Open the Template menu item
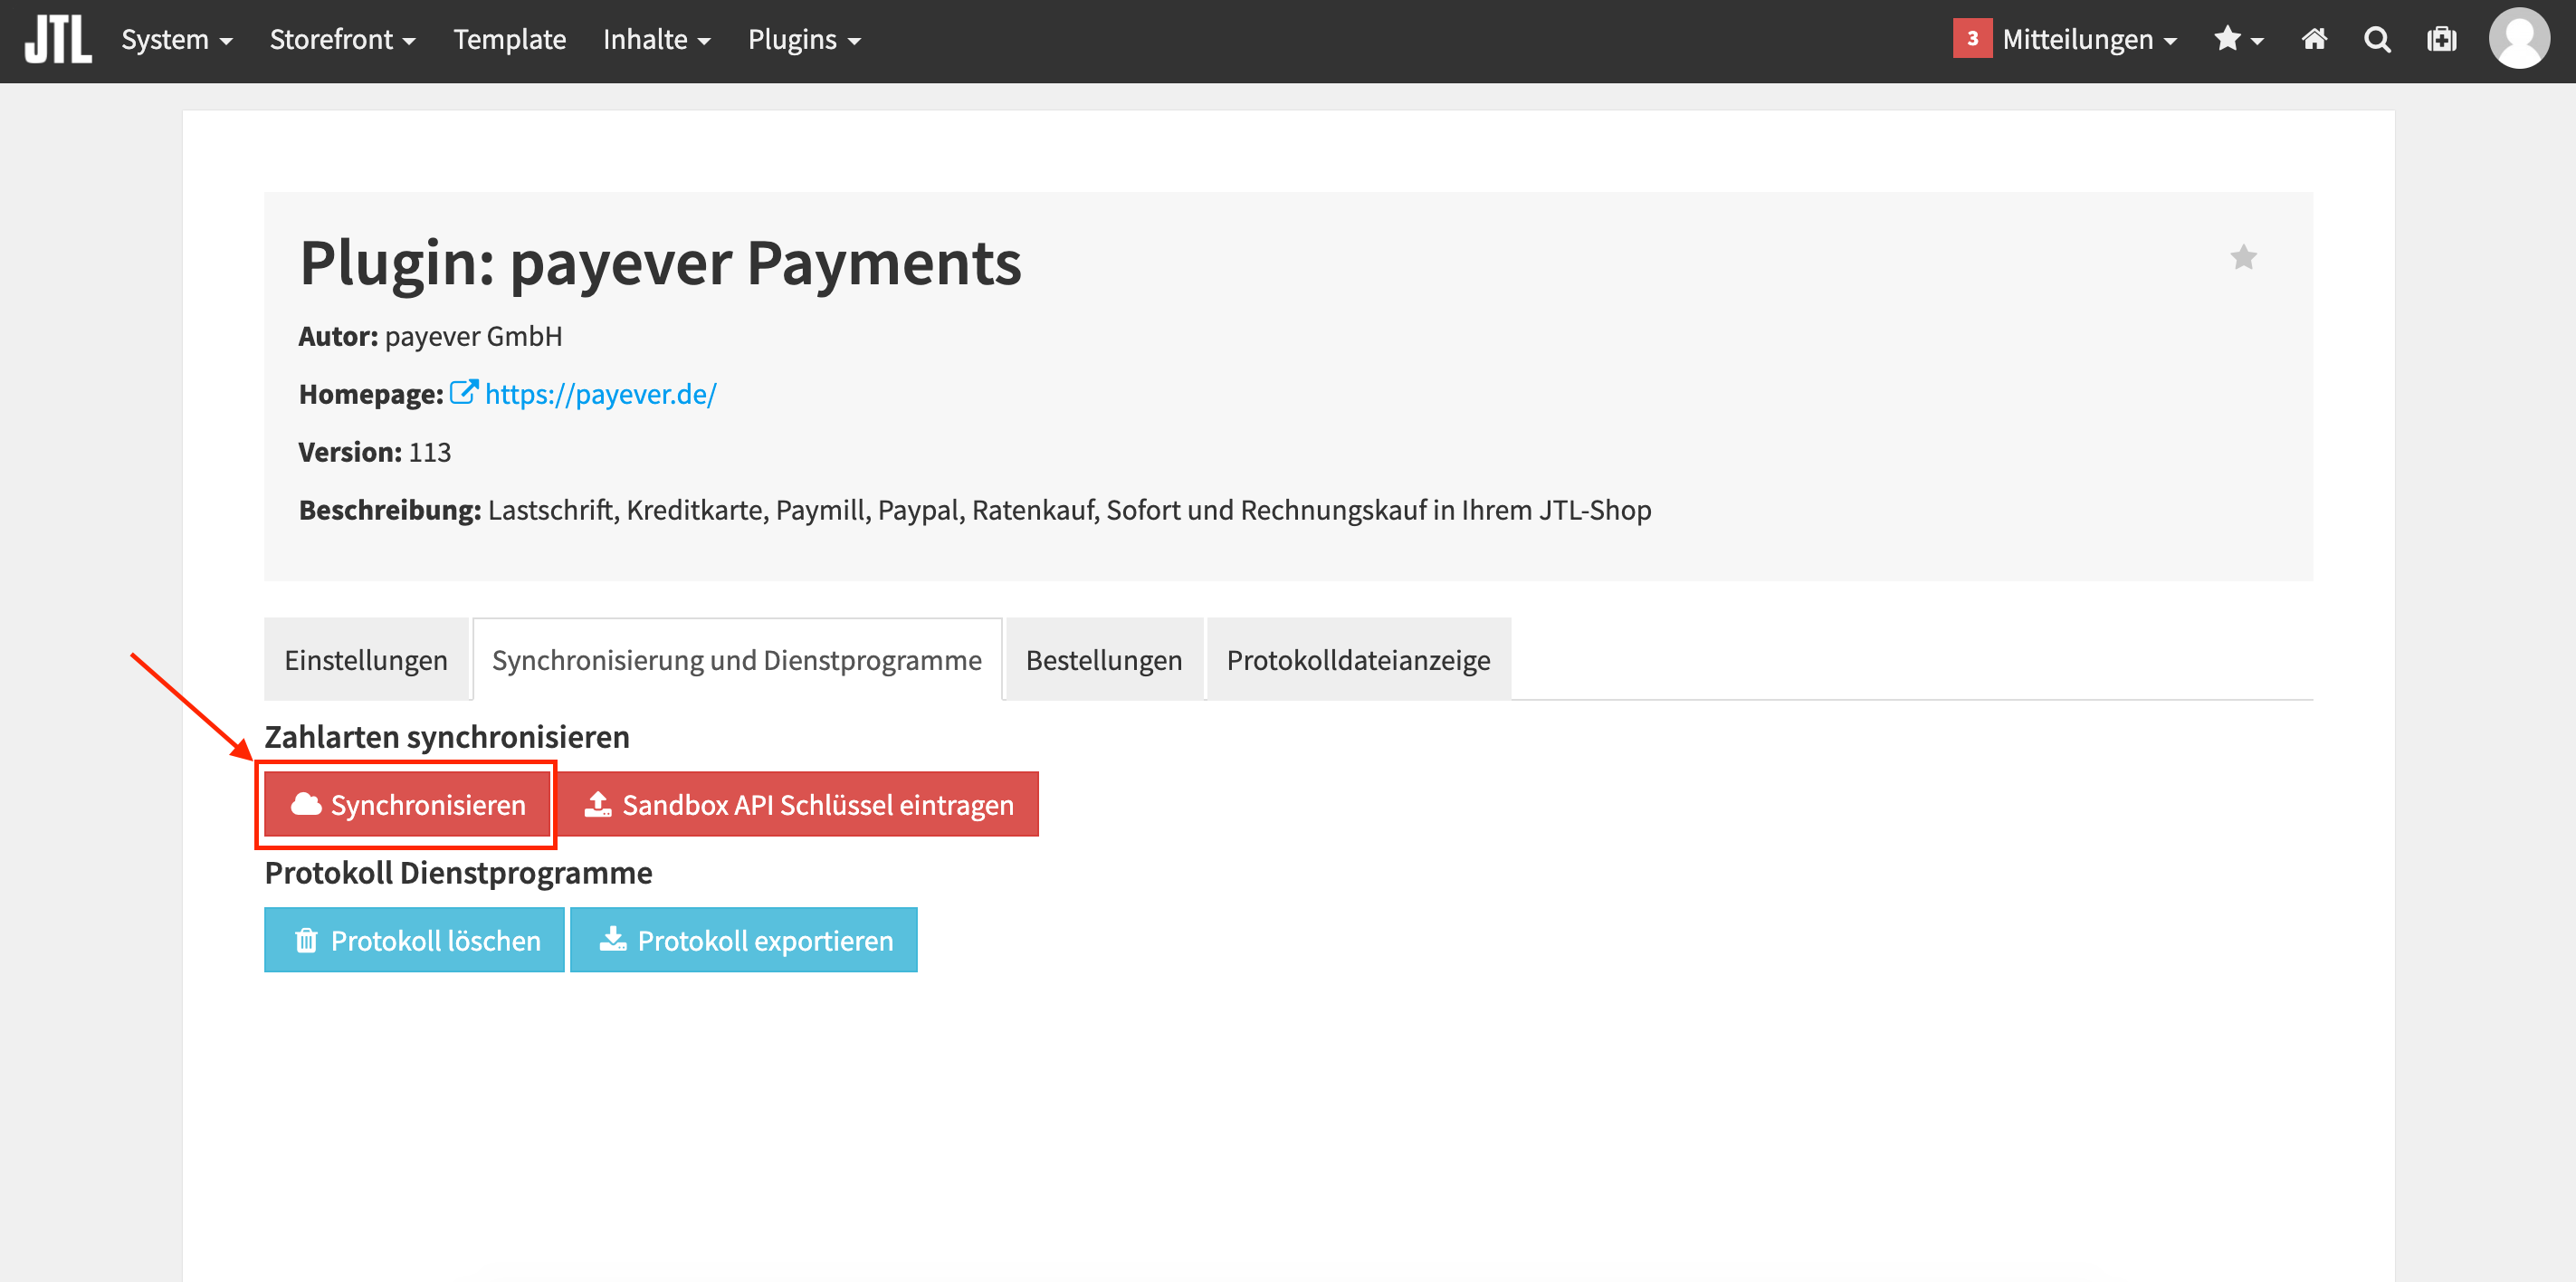 (509, 40)
